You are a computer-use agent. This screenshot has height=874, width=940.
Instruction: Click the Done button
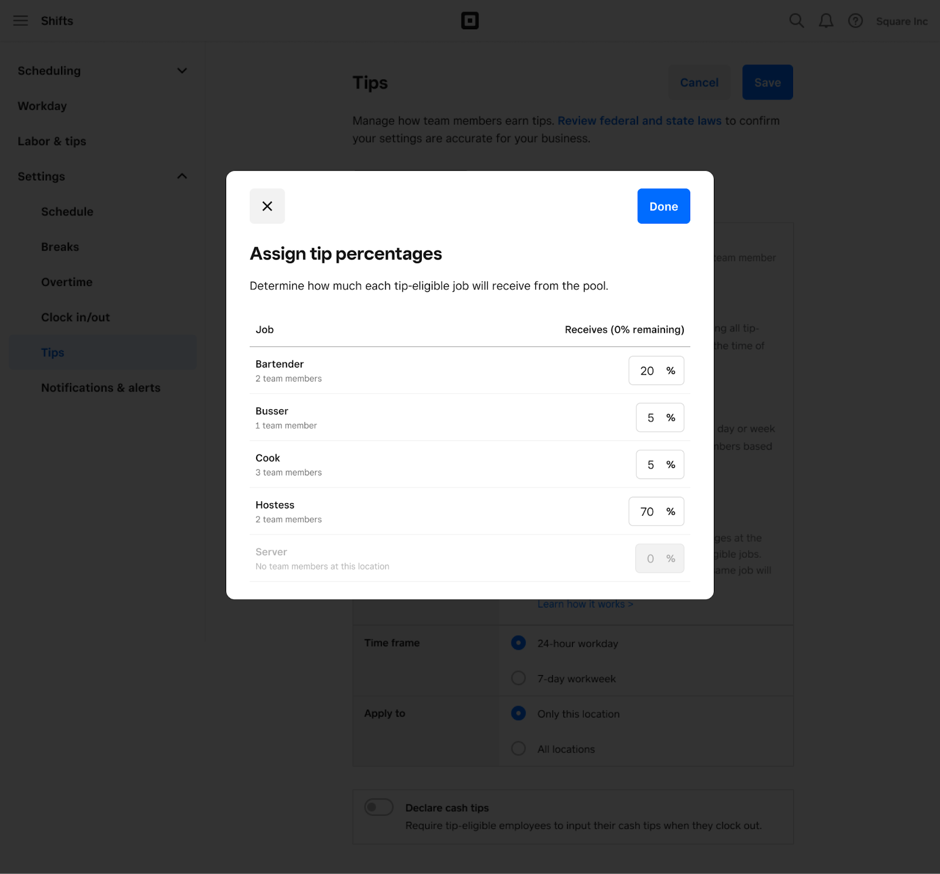pos(663,206)
